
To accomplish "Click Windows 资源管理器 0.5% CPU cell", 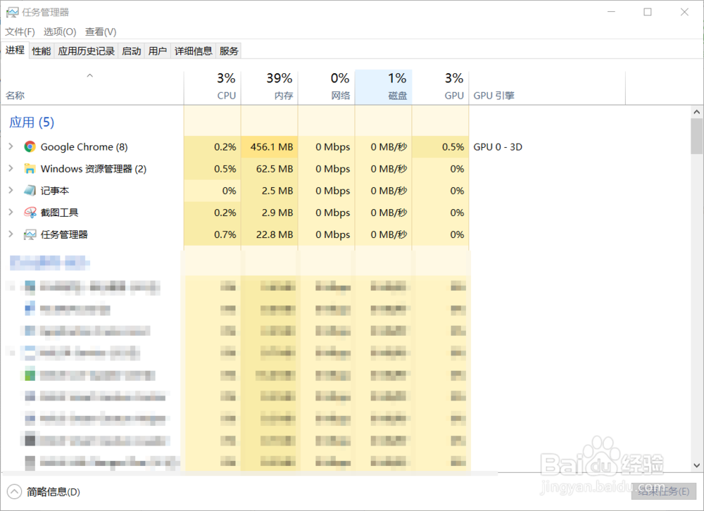I will point(213,169).
